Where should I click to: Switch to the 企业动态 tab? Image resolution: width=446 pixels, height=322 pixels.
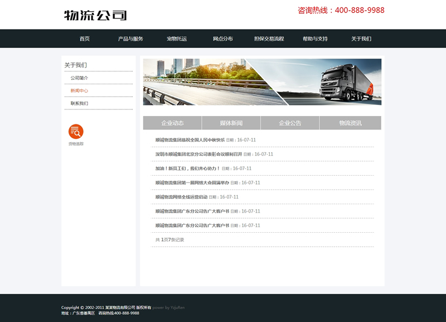click(x=172, y=123)
